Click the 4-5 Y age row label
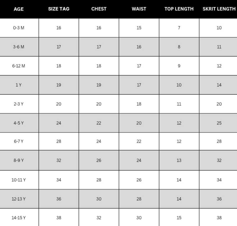The image size is (237, 226). click(x=19, y=123)
